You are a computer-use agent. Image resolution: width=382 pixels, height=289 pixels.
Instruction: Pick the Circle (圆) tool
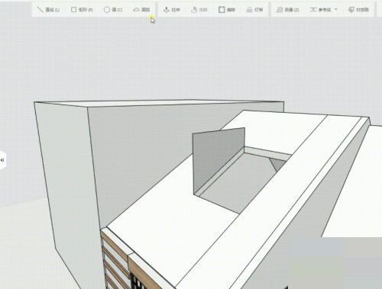[113, 10]
